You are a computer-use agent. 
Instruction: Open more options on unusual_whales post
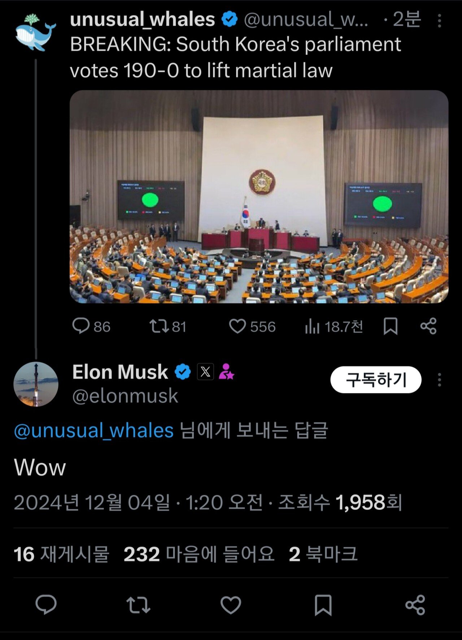pyautogui.click(x=439, y=21)
